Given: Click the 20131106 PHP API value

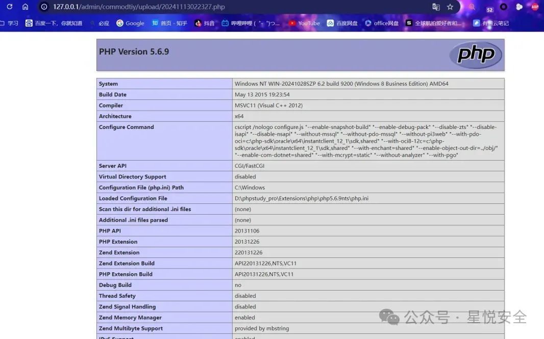Looking at the screenshot, I should (x=247, y=231).
